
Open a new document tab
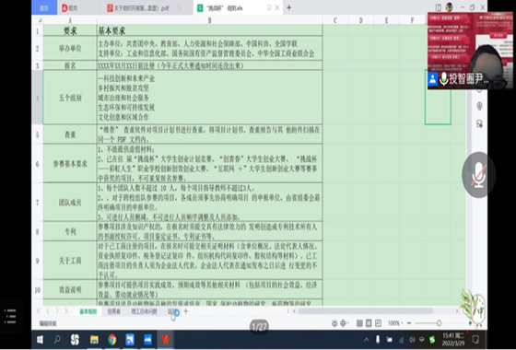(x=289, y=7)
